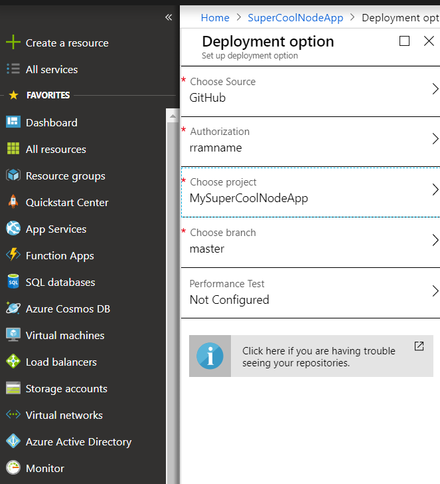Image resolution: width=440 pixels, height=484 pixels.
Task: Go to Home breadcrumb link
Action: (215, 18)
